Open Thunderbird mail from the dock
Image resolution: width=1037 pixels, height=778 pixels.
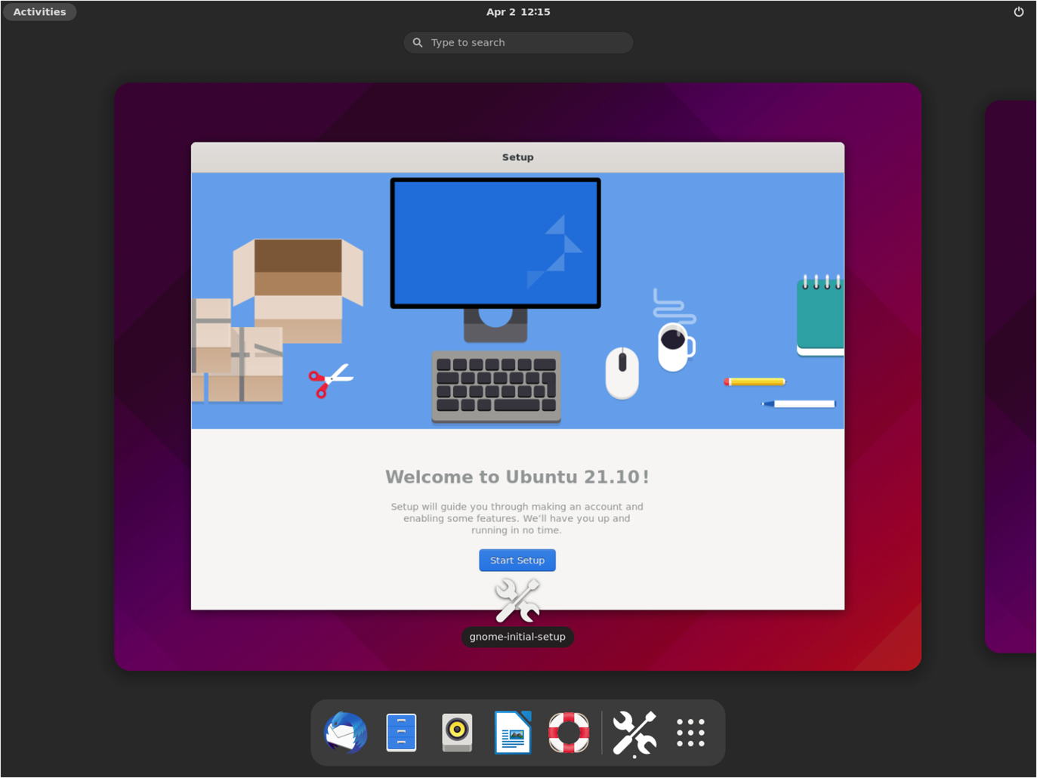click(x=346, y=733)
